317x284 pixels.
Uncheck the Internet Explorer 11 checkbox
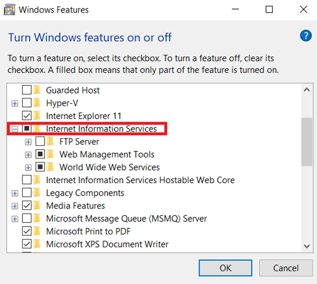(27, 116)
